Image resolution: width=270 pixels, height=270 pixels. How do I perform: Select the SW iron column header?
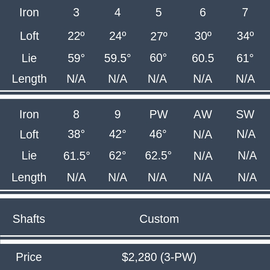[x=245, y=114]
